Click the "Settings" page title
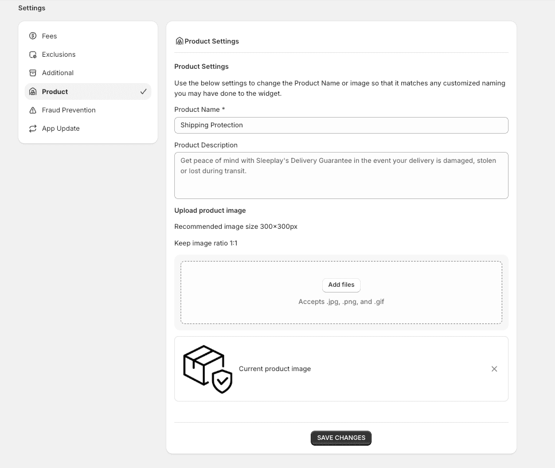Screen dimensions: 555x468 32,8
